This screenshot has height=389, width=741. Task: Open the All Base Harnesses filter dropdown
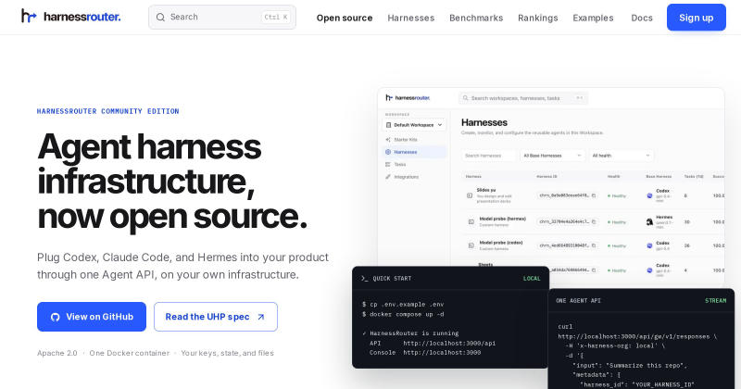(x=552, y=156)
